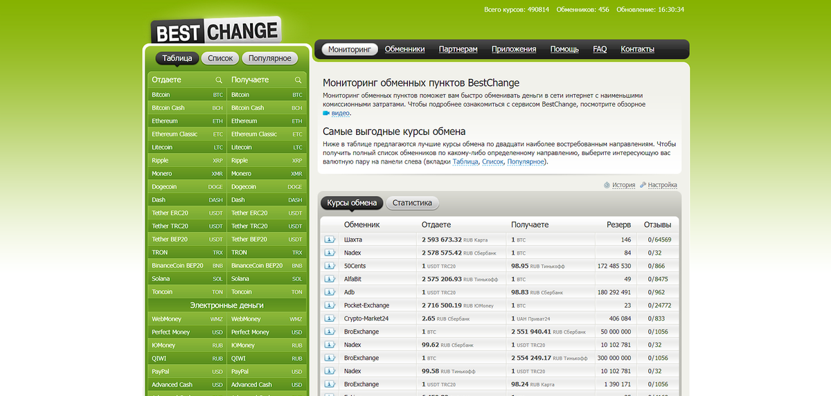
Task: Open the info icon for Pocket-Exchange row
Action: pos(330,305)
